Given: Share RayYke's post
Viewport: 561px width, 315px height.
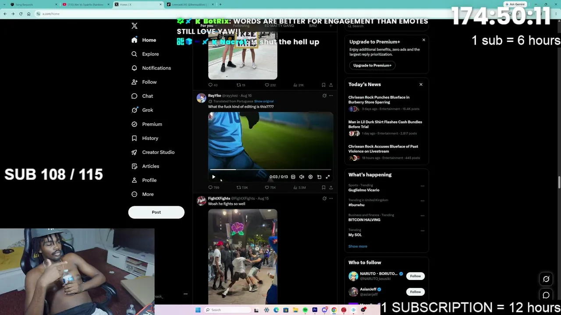Looking at the screenshot, I should coord(331,188).
